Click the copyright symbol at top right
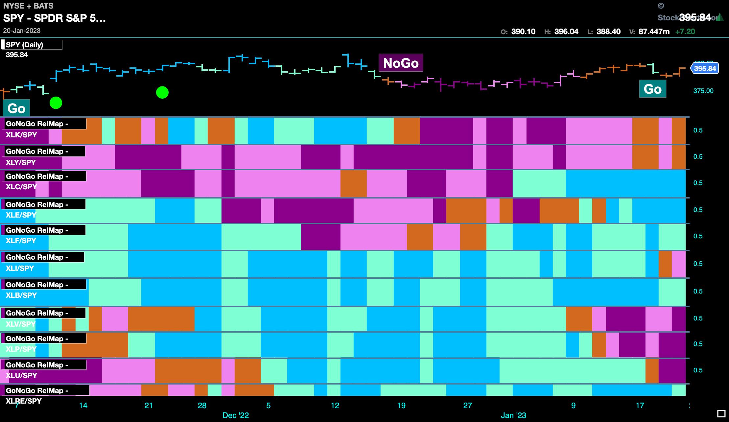Image resolution: width=729 pixels, height=422 pixels. (x=661, y=6)
